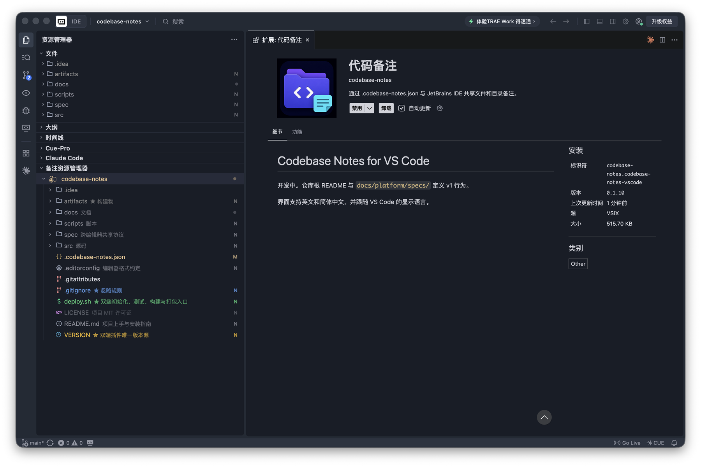Click the sync changes icon in status bar

(50, 443)
